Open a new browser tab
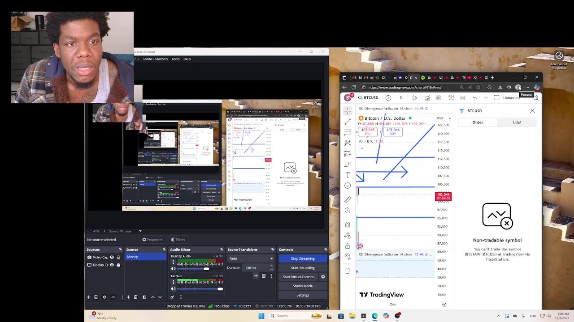 pyautogui.click(x=492, y=77)
